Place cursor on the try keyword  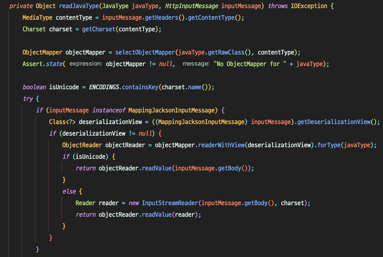[x=28, y=99]
